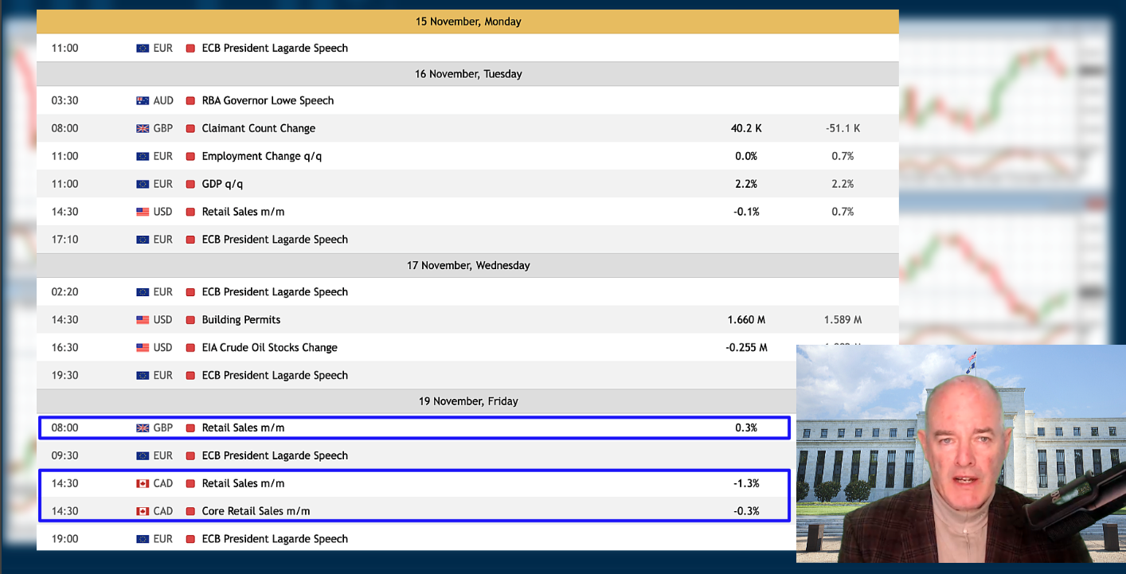Image resolution: width=1126 pixels, height=574 pixels.
Task: Click the '0.3%' GBP Retail Sales value
Action: (746, 428)
